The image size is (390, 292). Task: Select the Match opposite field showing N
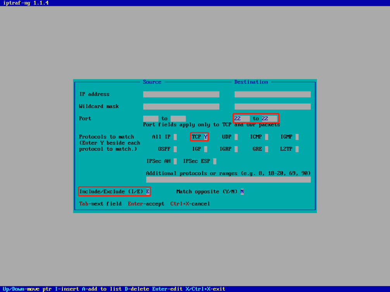pyautogui.click(x=242, y=192)
